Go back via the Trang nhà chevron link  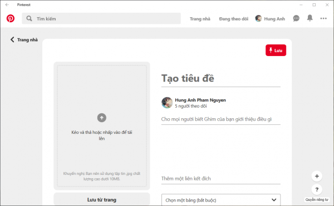[x=24, y=40]
